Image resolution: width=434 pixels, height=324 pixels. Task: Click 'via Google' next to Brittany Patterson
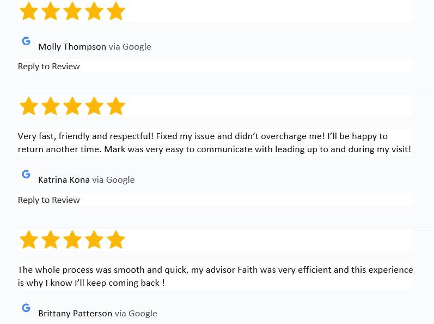click(x=136, y=313)
